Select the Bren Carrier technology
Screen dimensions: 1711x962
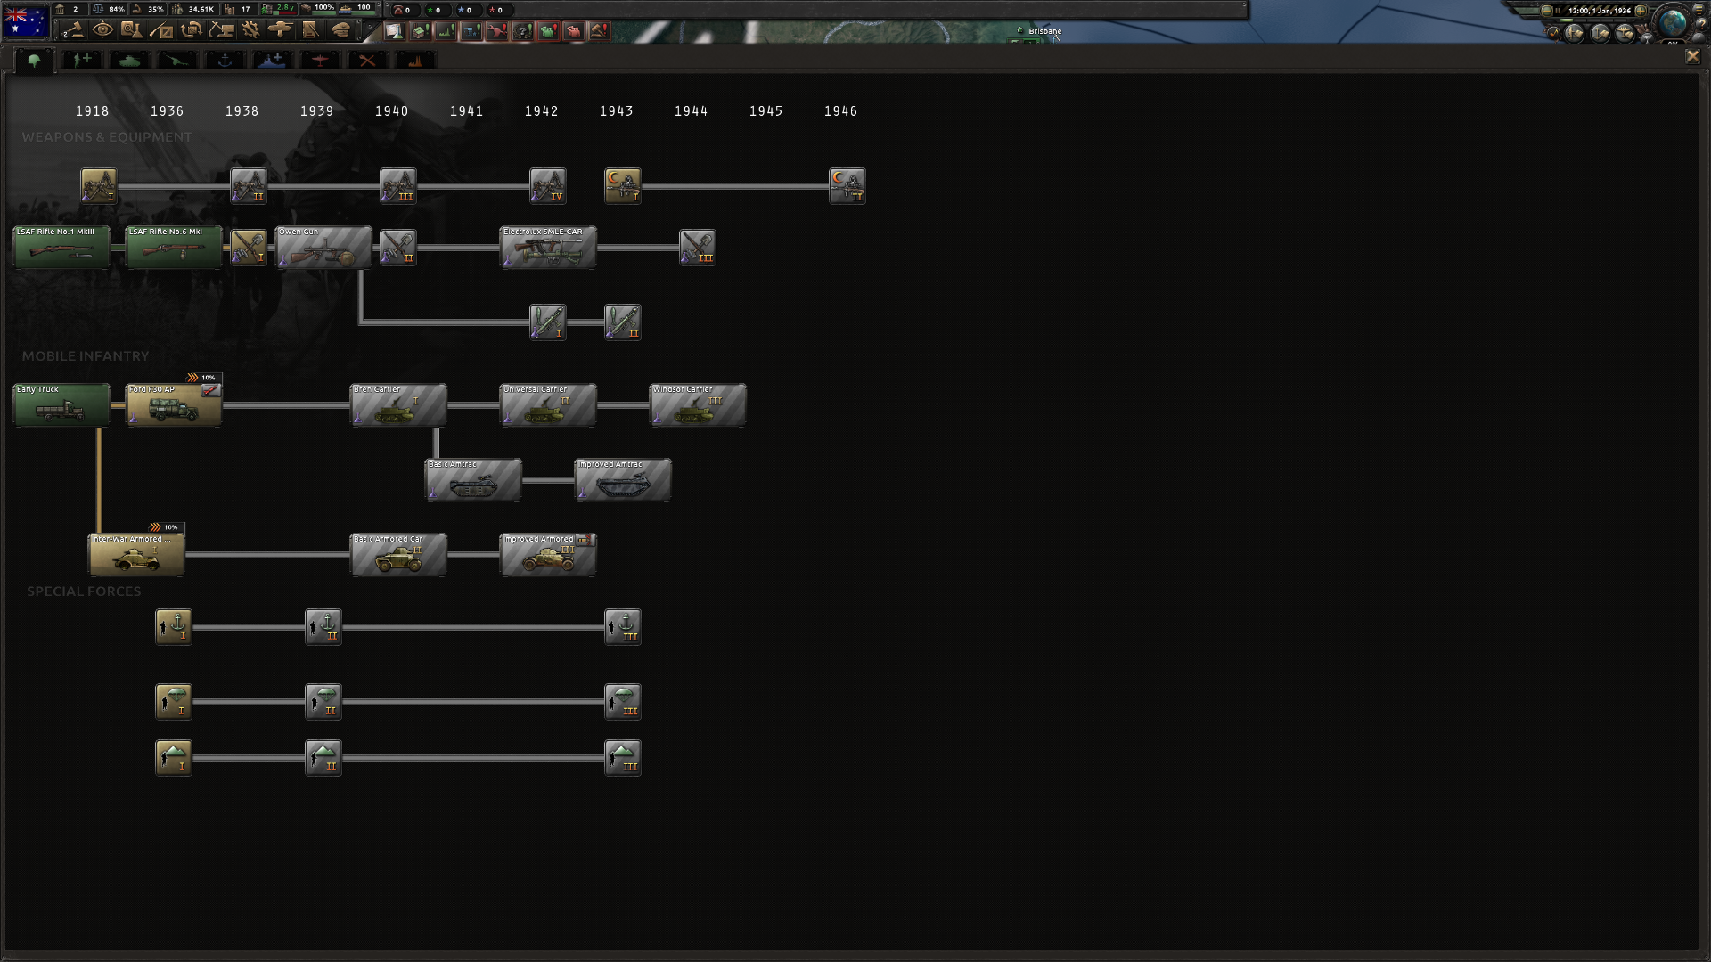pos(398,405)
